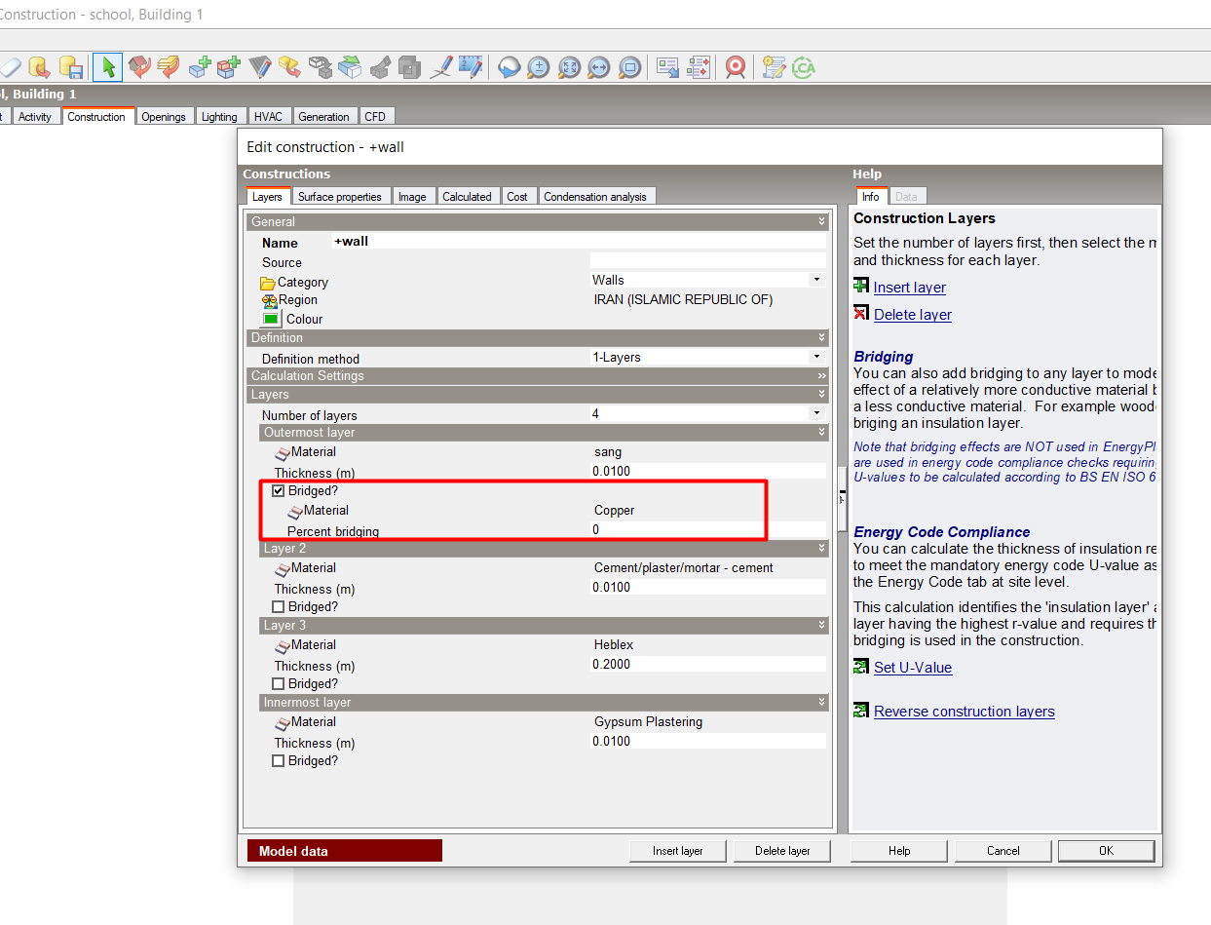Collapse the Layer 3 section
Screen dimensions: 1211x925
821,626
